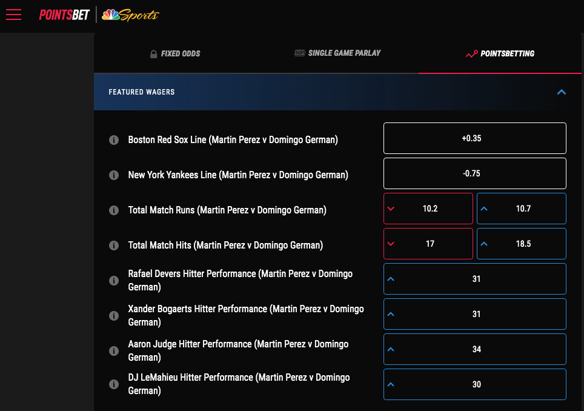
Task: Click info icon for New York Yankees Line
Action: [113, 175]
